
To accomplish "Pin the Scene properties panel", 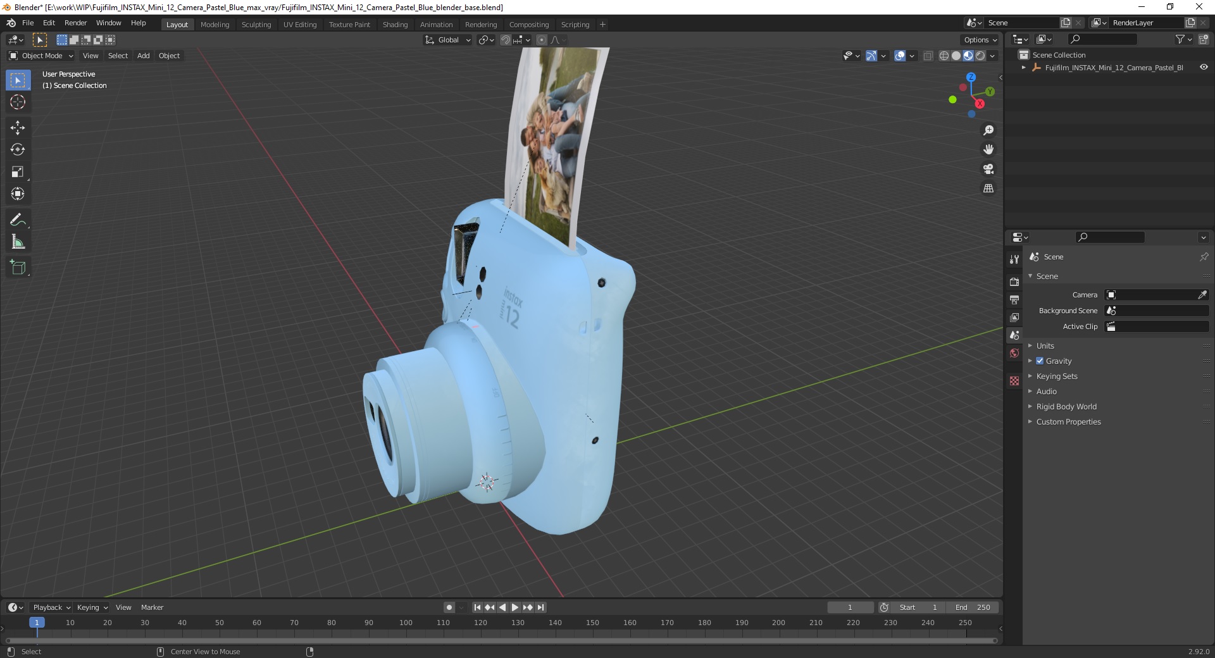I will [1204, 257].
